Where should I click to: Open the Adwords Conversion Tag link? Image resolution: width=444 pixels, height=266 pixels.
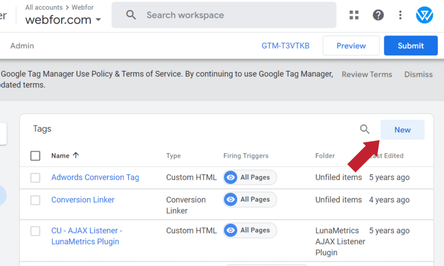point(95,177)
